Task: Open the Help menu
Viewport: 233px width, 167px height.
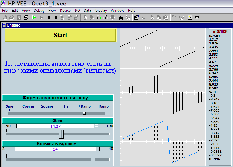Action: [132, 11]
